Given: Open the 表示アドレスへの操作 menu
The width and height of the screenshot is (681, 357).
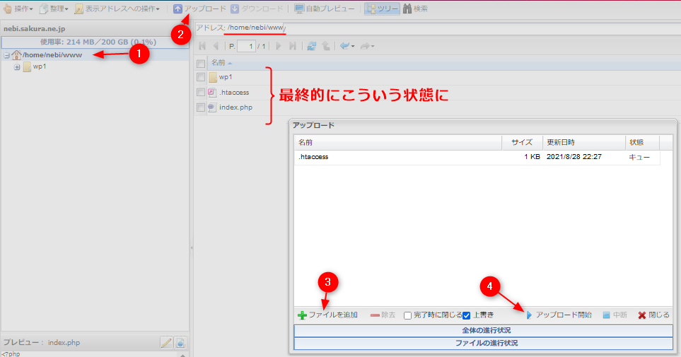Looking at the screenshot, I should click(x=117, y=9).
